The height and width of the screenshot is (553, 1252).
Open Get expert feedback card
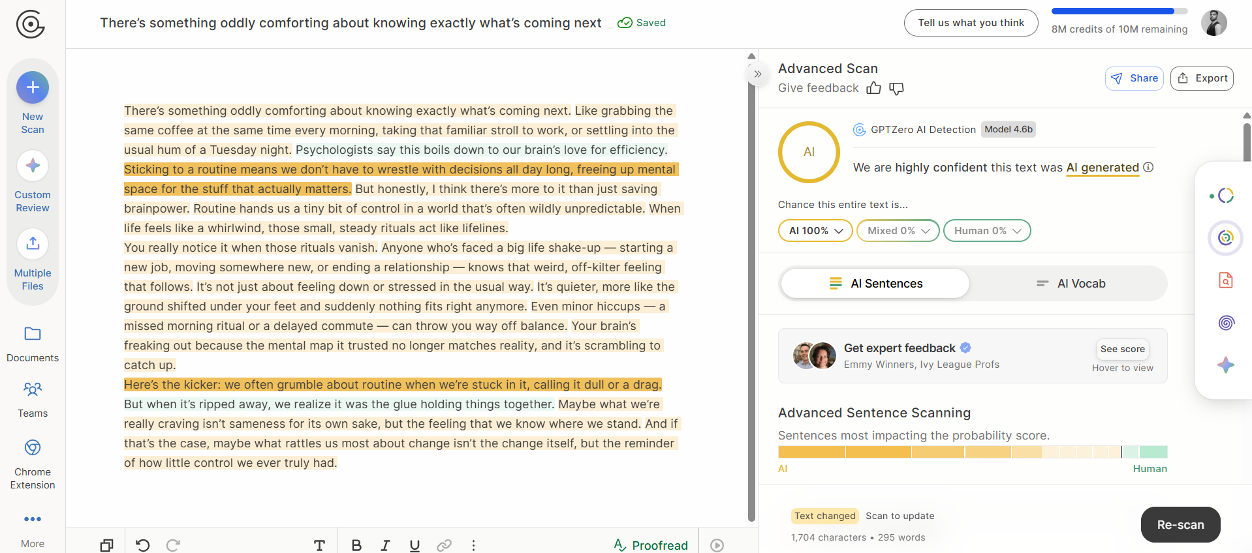[x=973, y=355]
